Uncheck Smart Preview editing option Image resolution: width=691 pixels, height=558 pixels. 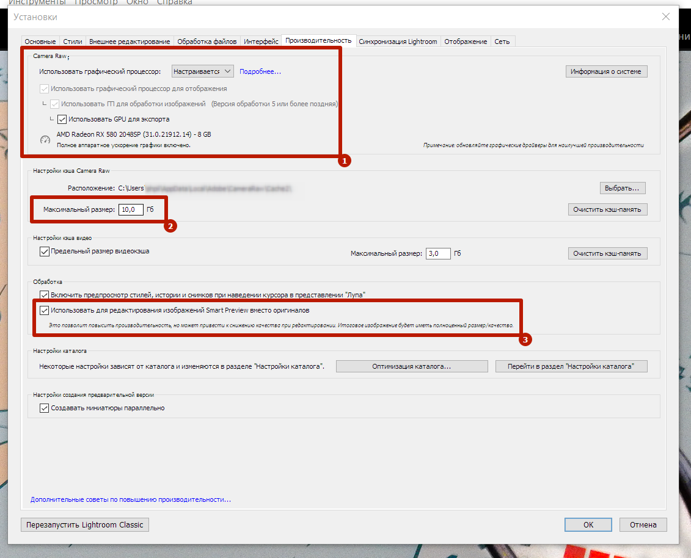(44, 311)
